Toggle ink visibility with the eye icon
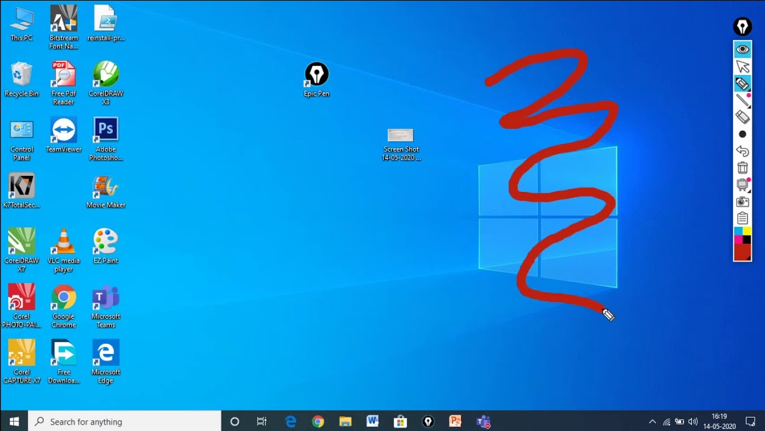 pyautogui.click(x=742, y=49)
